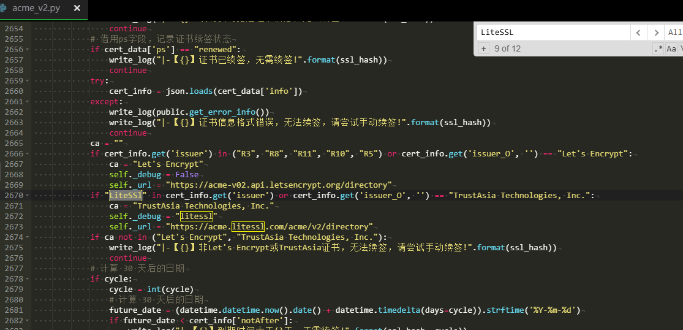The height and width of the screenshot is (330, 683).
Task: Click the '# 计算 30 天后的日期' comment on line 2677
Action: 138,269
